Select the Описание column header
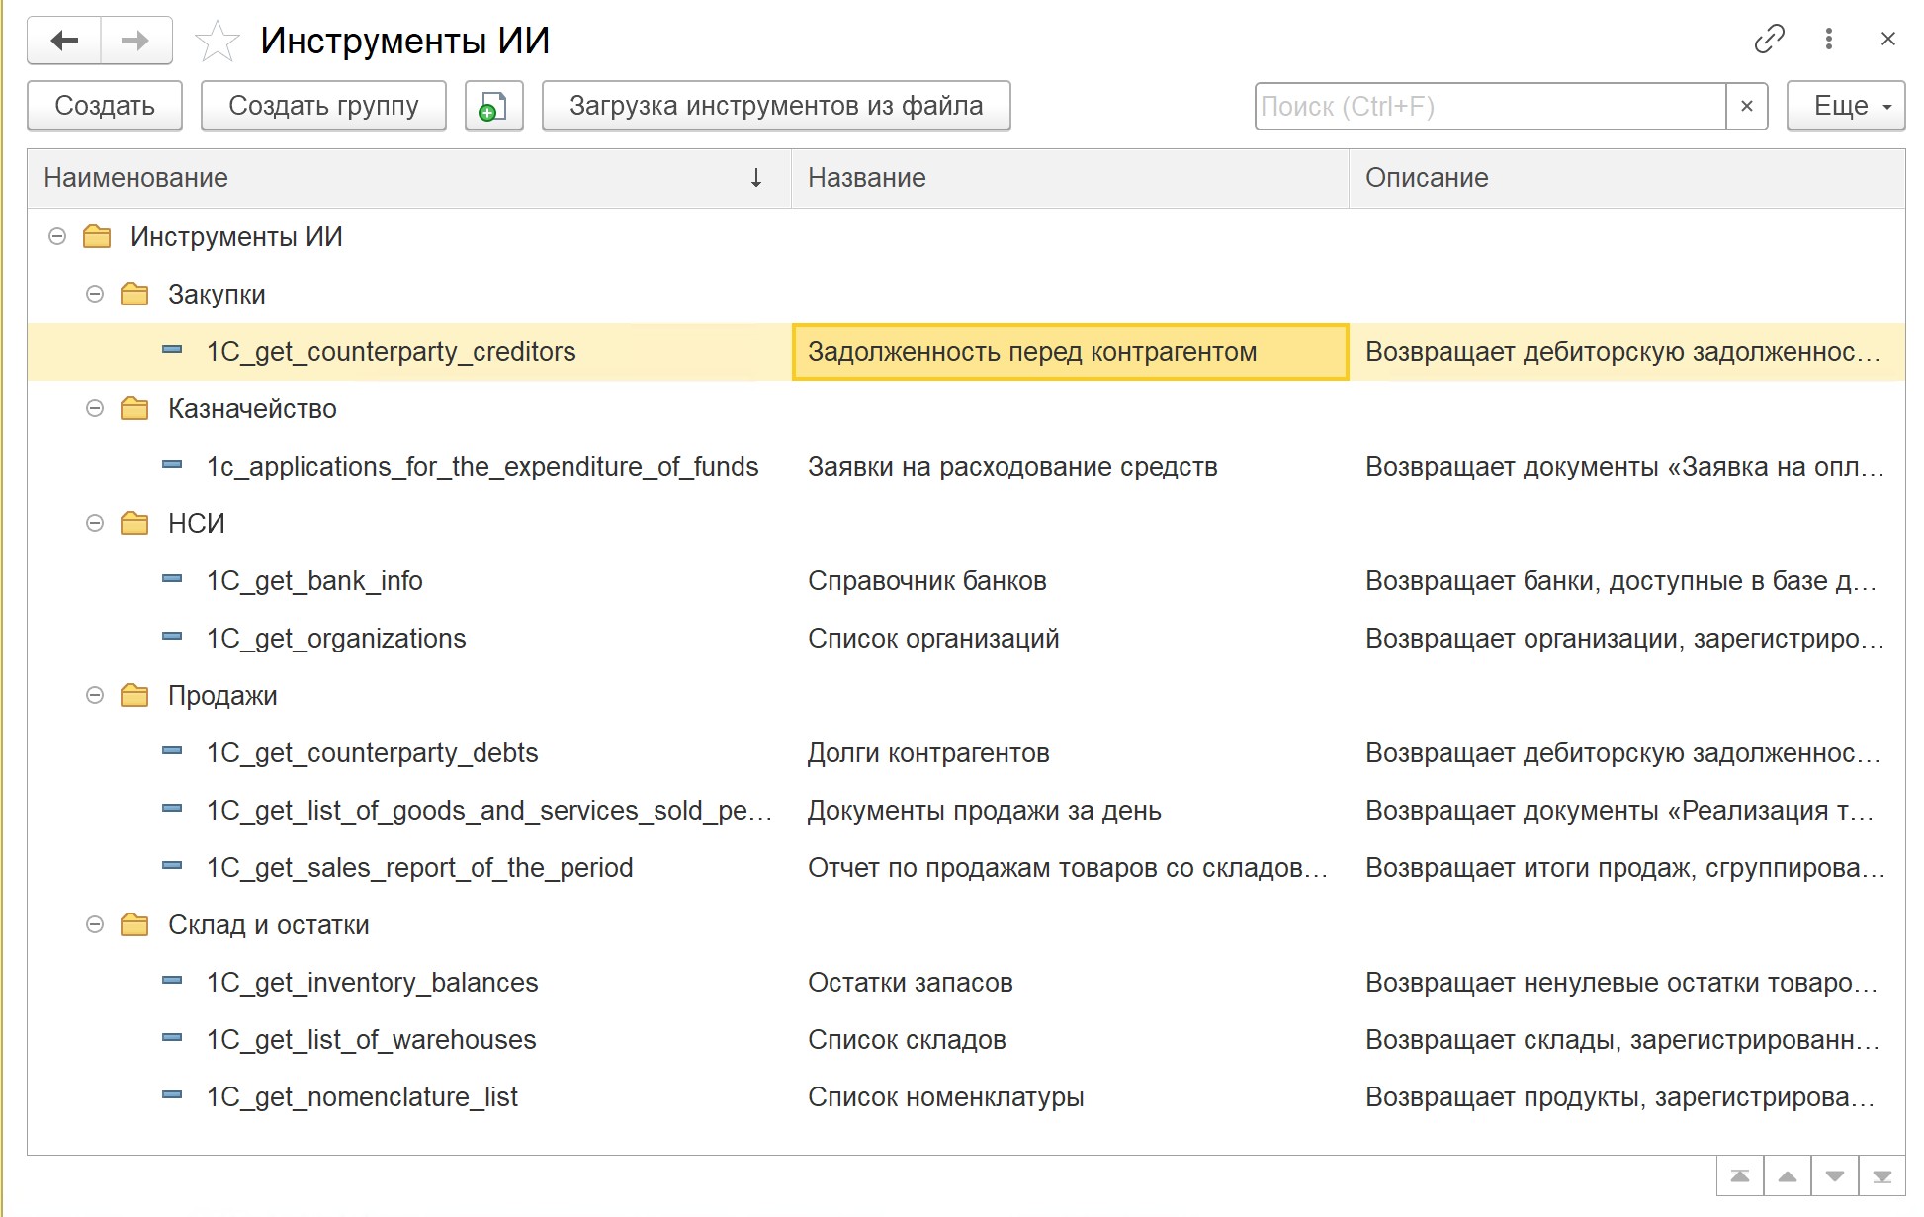The width and height of the screenshot is (1924, 1217). coord(1626,178)
